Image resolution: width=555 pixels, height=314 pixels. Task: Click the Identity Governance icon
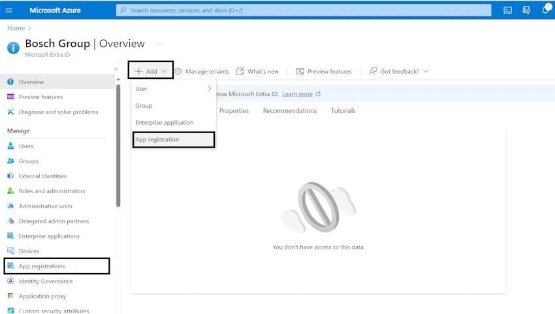[x=10, y=281]
